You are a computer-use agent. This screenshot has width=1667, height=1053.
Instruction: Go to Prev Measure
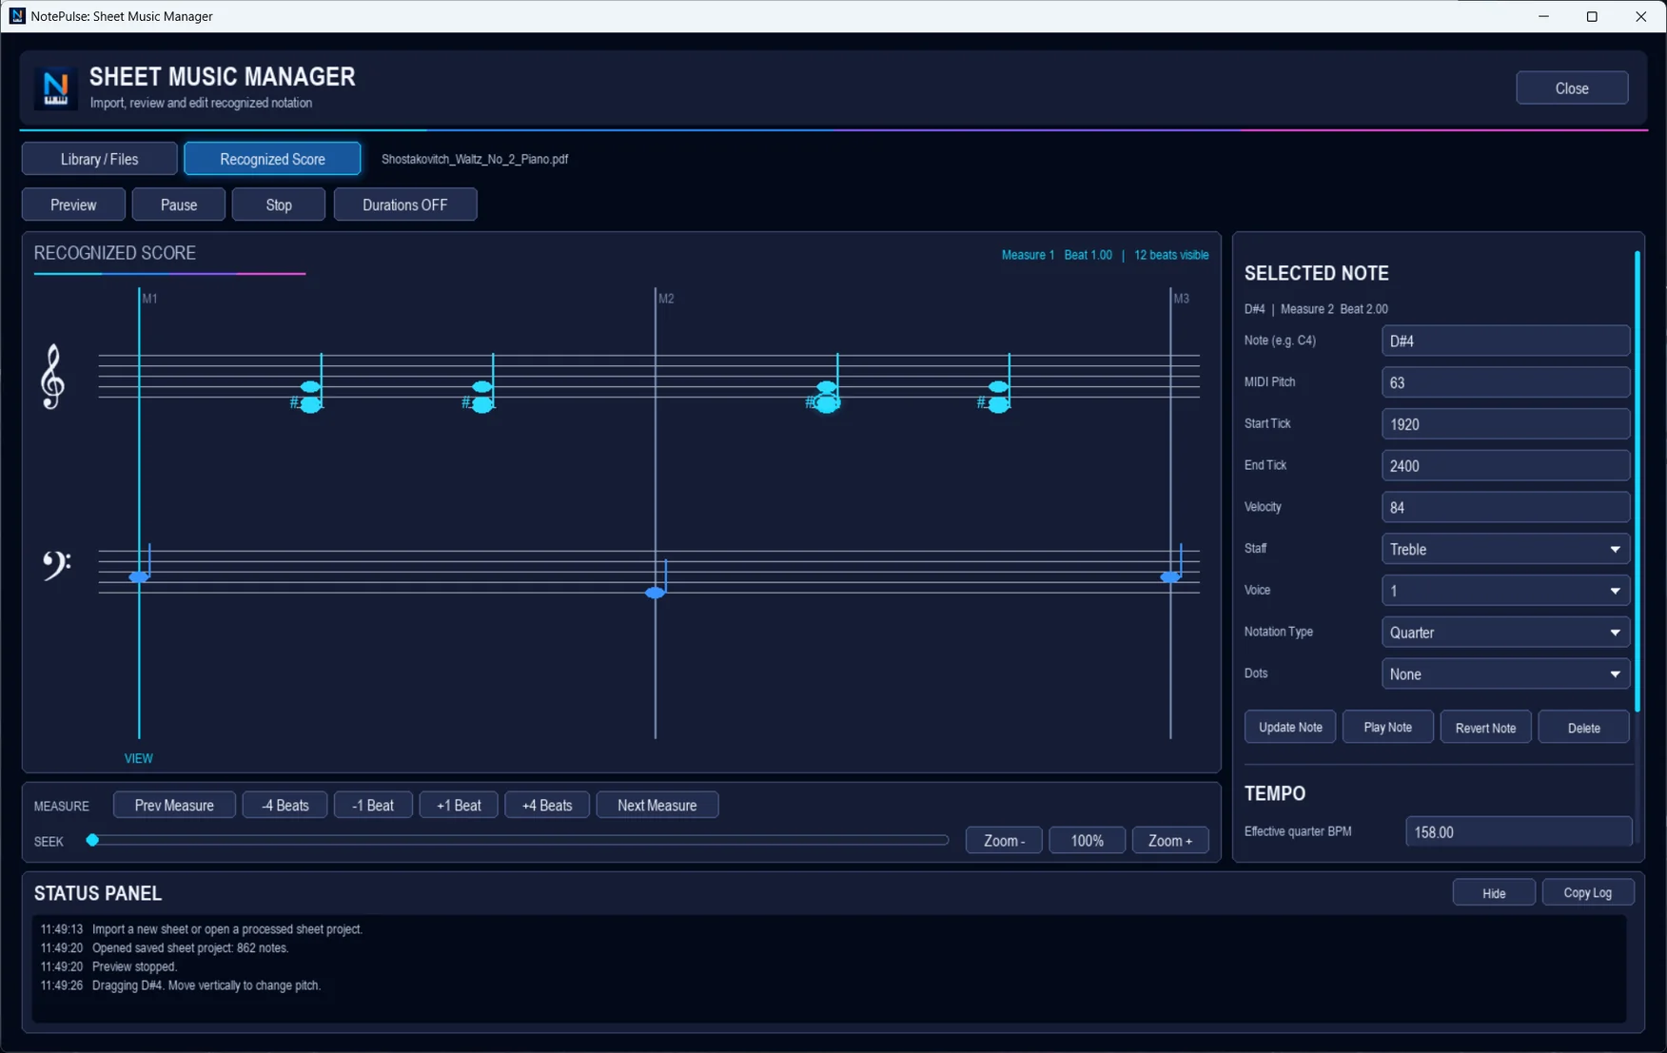coord(174,805)
